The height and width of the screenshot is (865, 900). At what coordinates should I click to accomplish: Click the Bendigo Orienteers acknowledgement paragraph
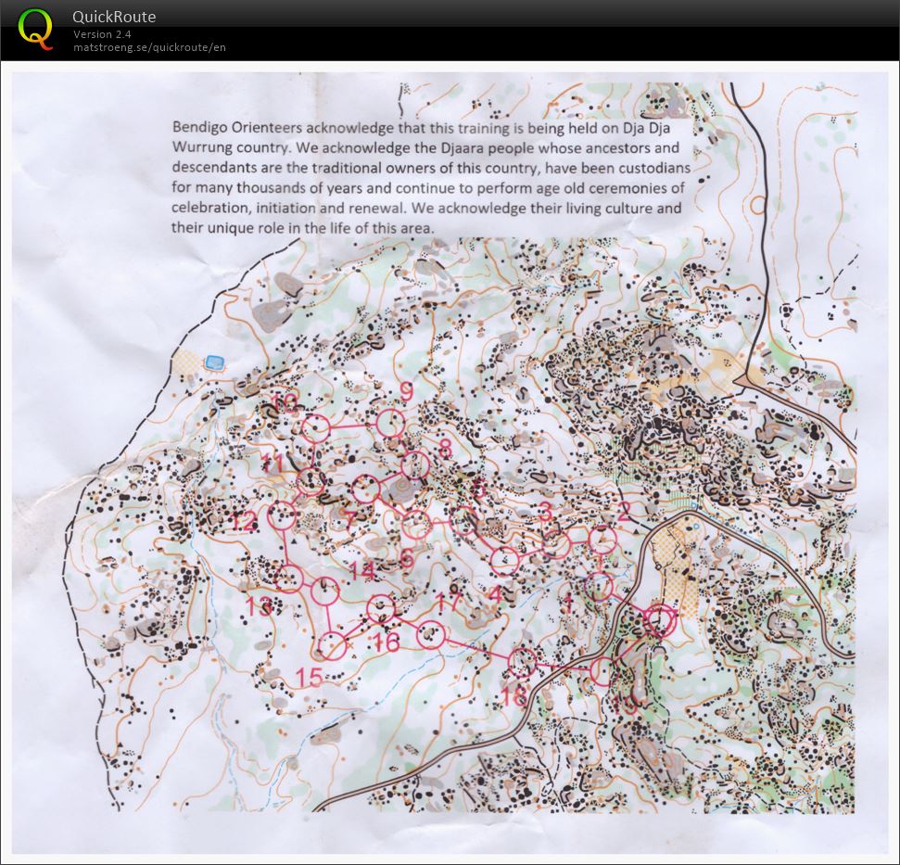426,176
